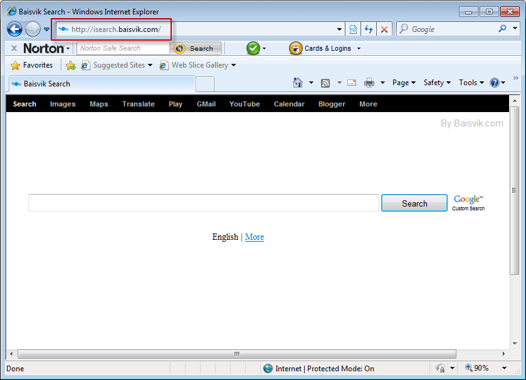This screenshot has height=380, width=526.
Task: Stop loading with the red X icon
Action: [384, 29]
